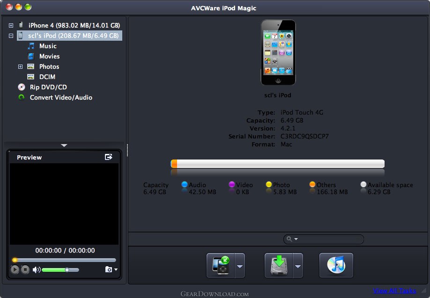The image size is (430, 298).
Task: Click the export files to computer button
Action: (x=279, y=265)
